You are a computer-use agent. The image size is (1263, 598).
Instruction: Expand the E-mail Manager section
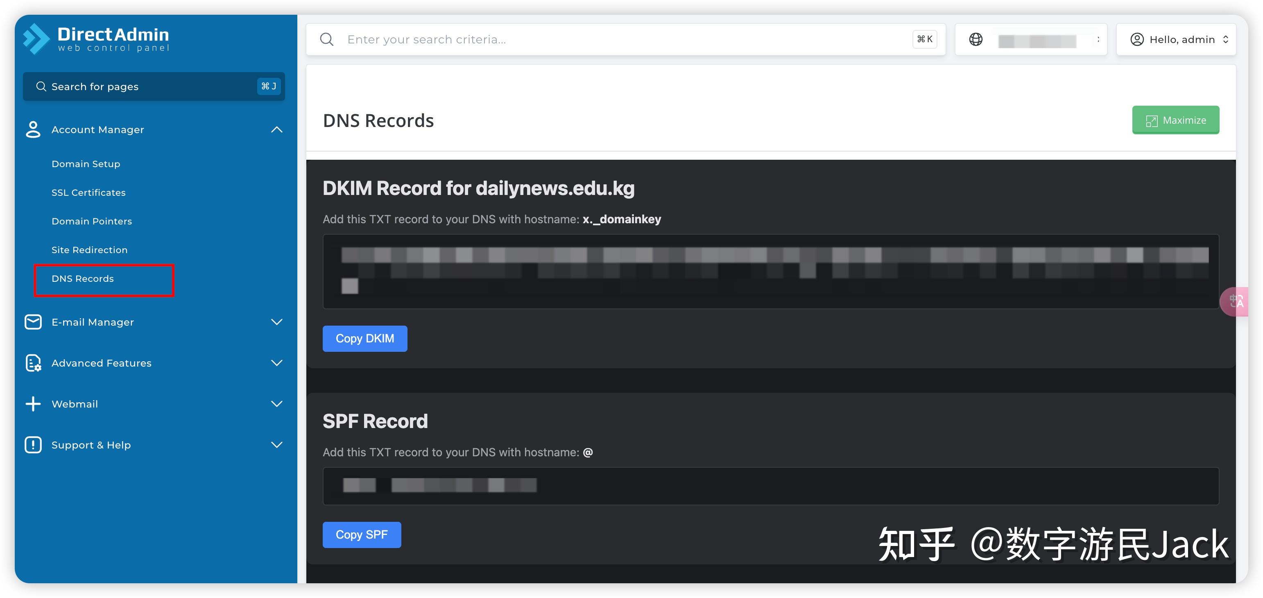276,322
